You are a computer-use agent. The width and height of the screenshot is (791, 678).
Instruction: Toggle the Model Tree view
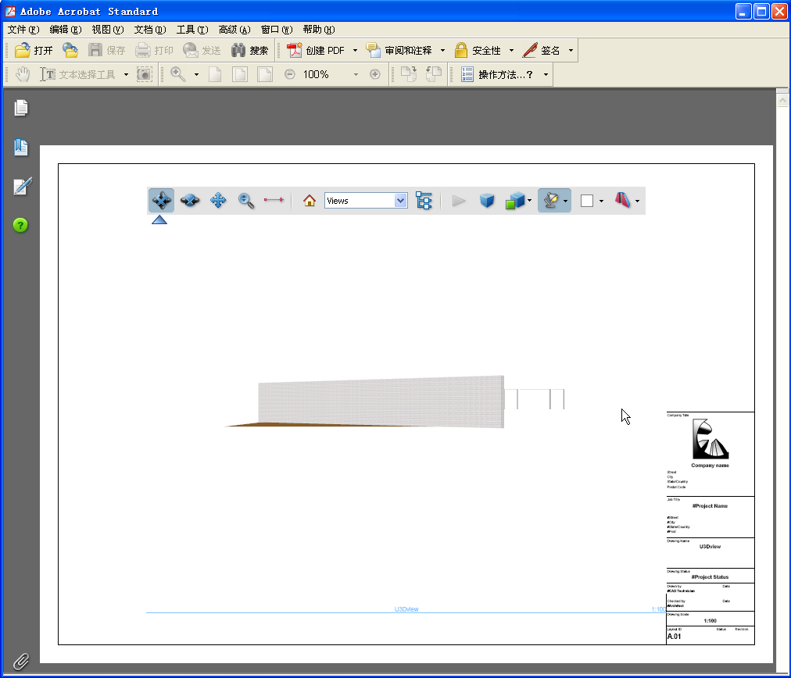click(424, 200)
